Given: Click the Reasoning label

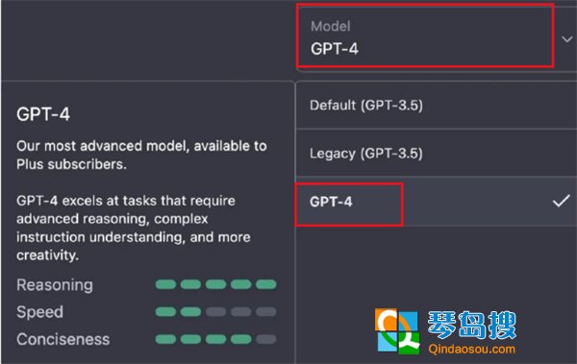Looking at the screenshot, I should (x=55, y=285).
